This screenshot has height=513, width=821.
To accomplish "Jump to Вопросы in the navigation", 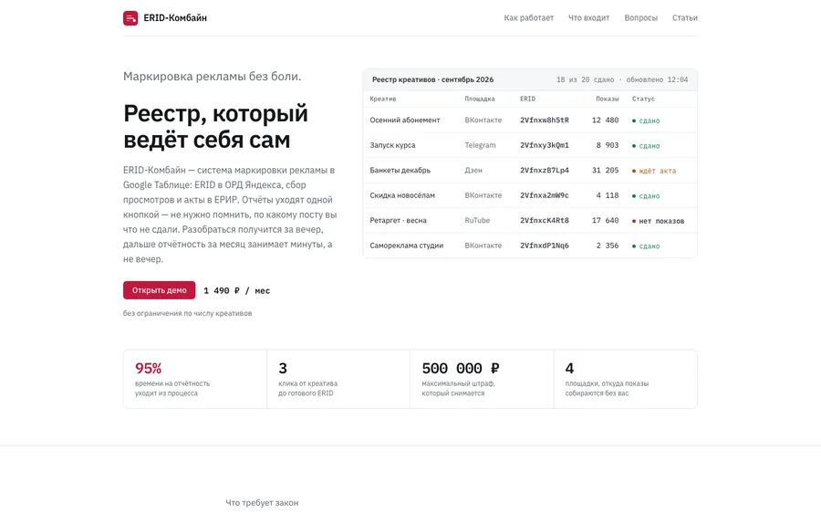I will (x=640, y=18).
